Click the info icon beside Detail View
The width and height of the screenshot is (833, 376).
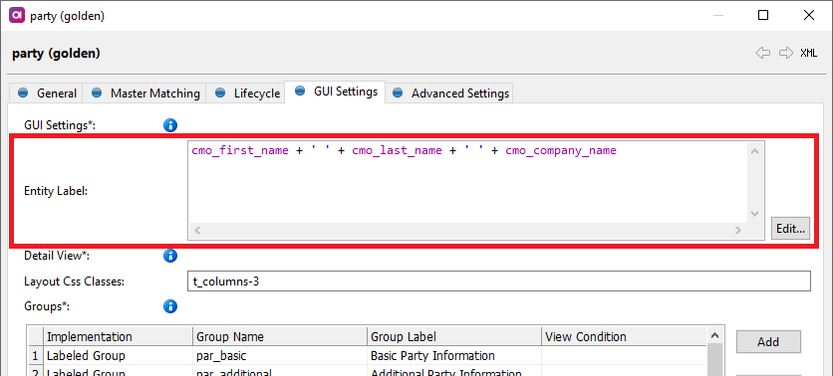(x=170, y=257)
